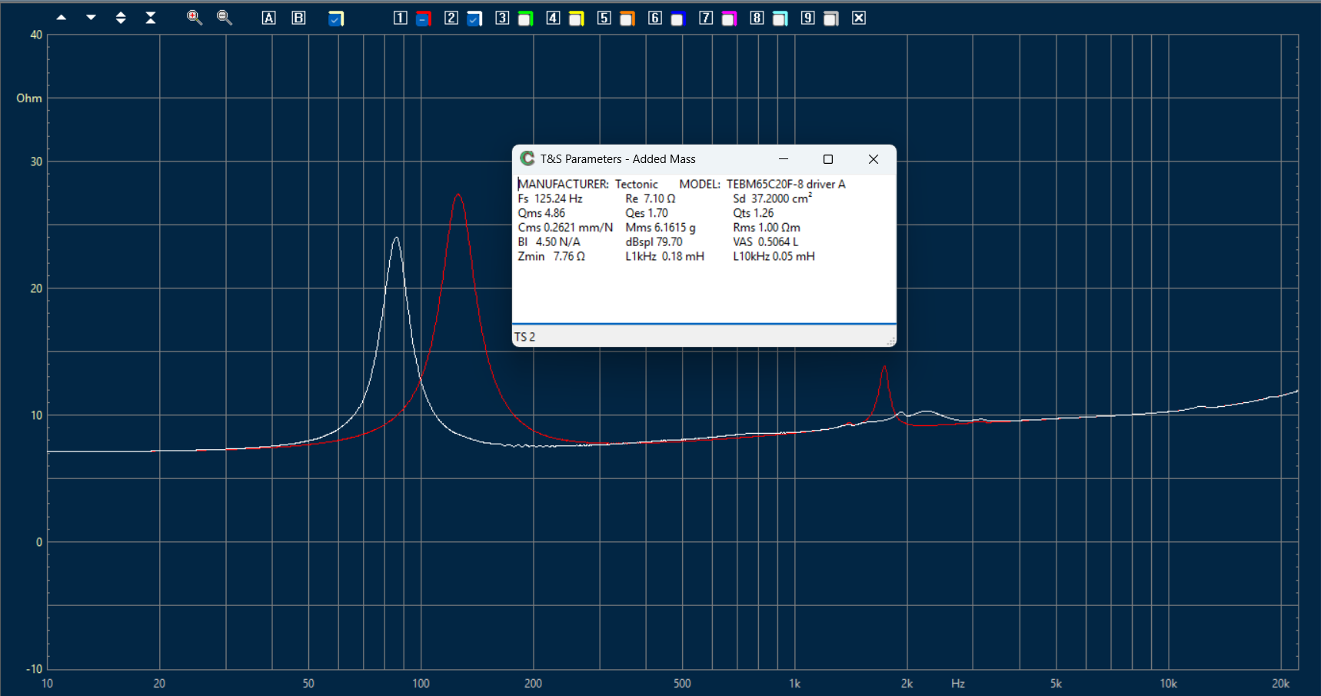This screenshot has width=1321, height=696.
Task: Click the Mms 6.1615 g value
Action: 660,228
